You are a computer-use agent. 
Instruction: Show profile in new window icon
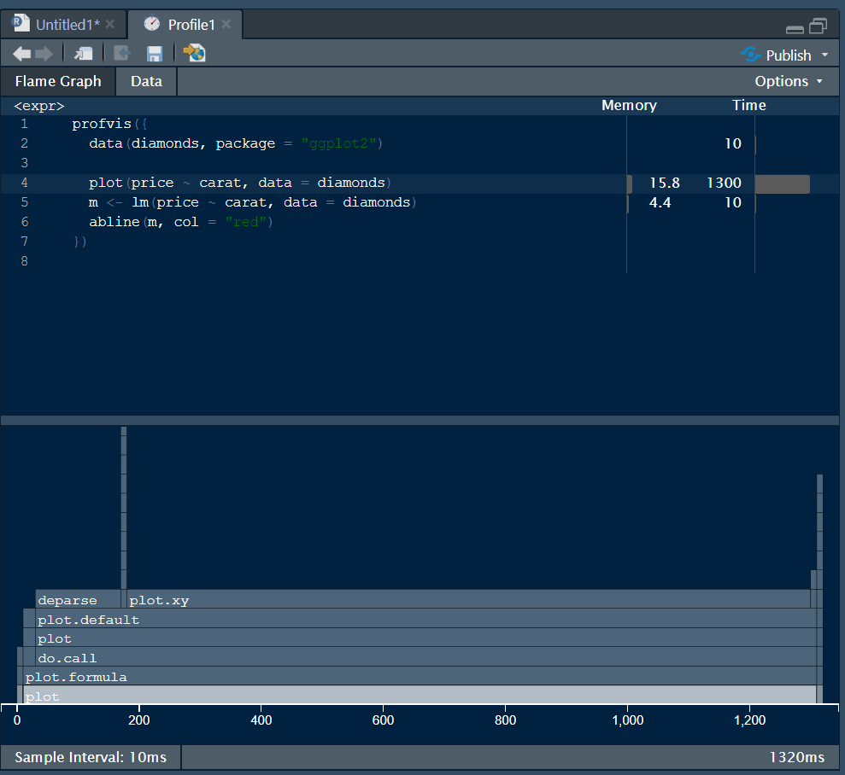tap(84, 53)
